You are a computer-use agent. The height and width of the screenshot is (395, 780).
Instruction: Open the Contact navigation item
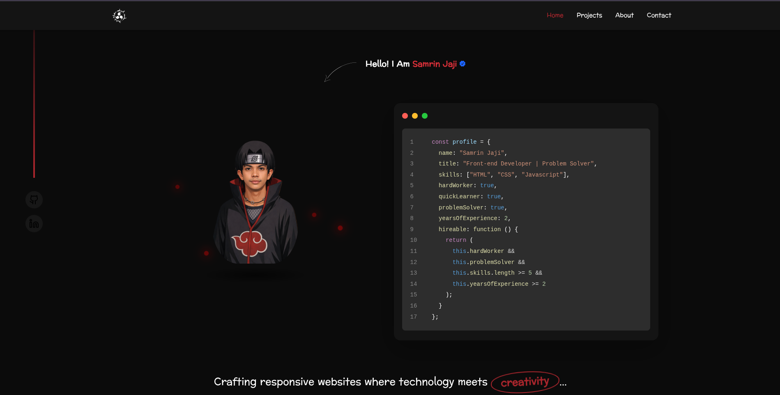click(658, 15)
